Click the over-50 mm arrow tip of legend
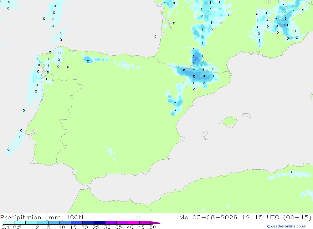Image resolution: width=313 pixels, height=229 pixels. 156,223
